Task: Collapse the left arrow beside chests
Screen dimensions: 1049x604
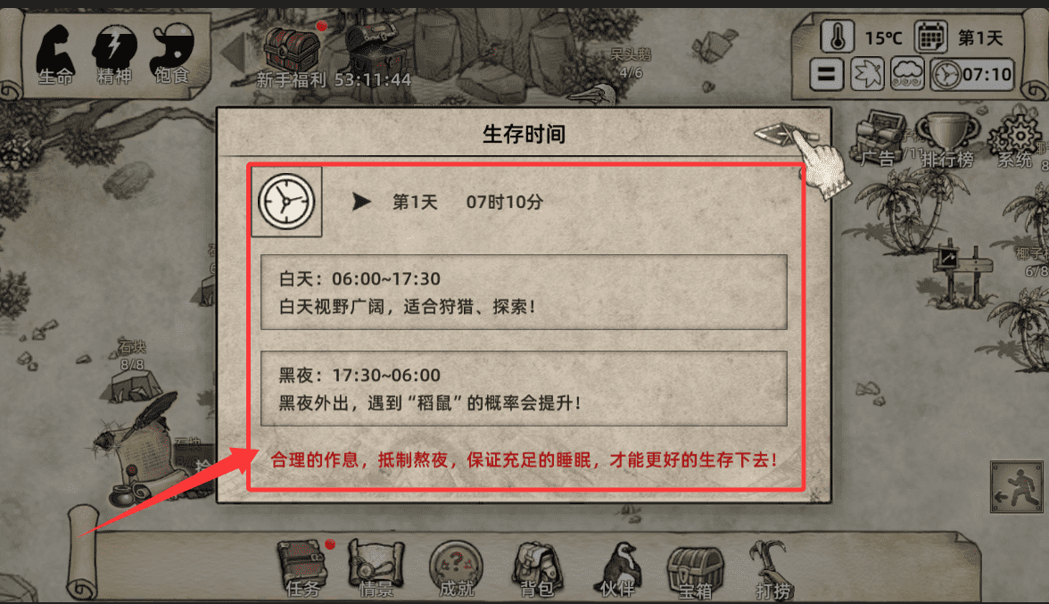Action: tap(234, 52)
